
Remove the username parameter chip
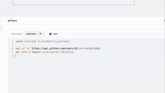[x=40, y=34]
